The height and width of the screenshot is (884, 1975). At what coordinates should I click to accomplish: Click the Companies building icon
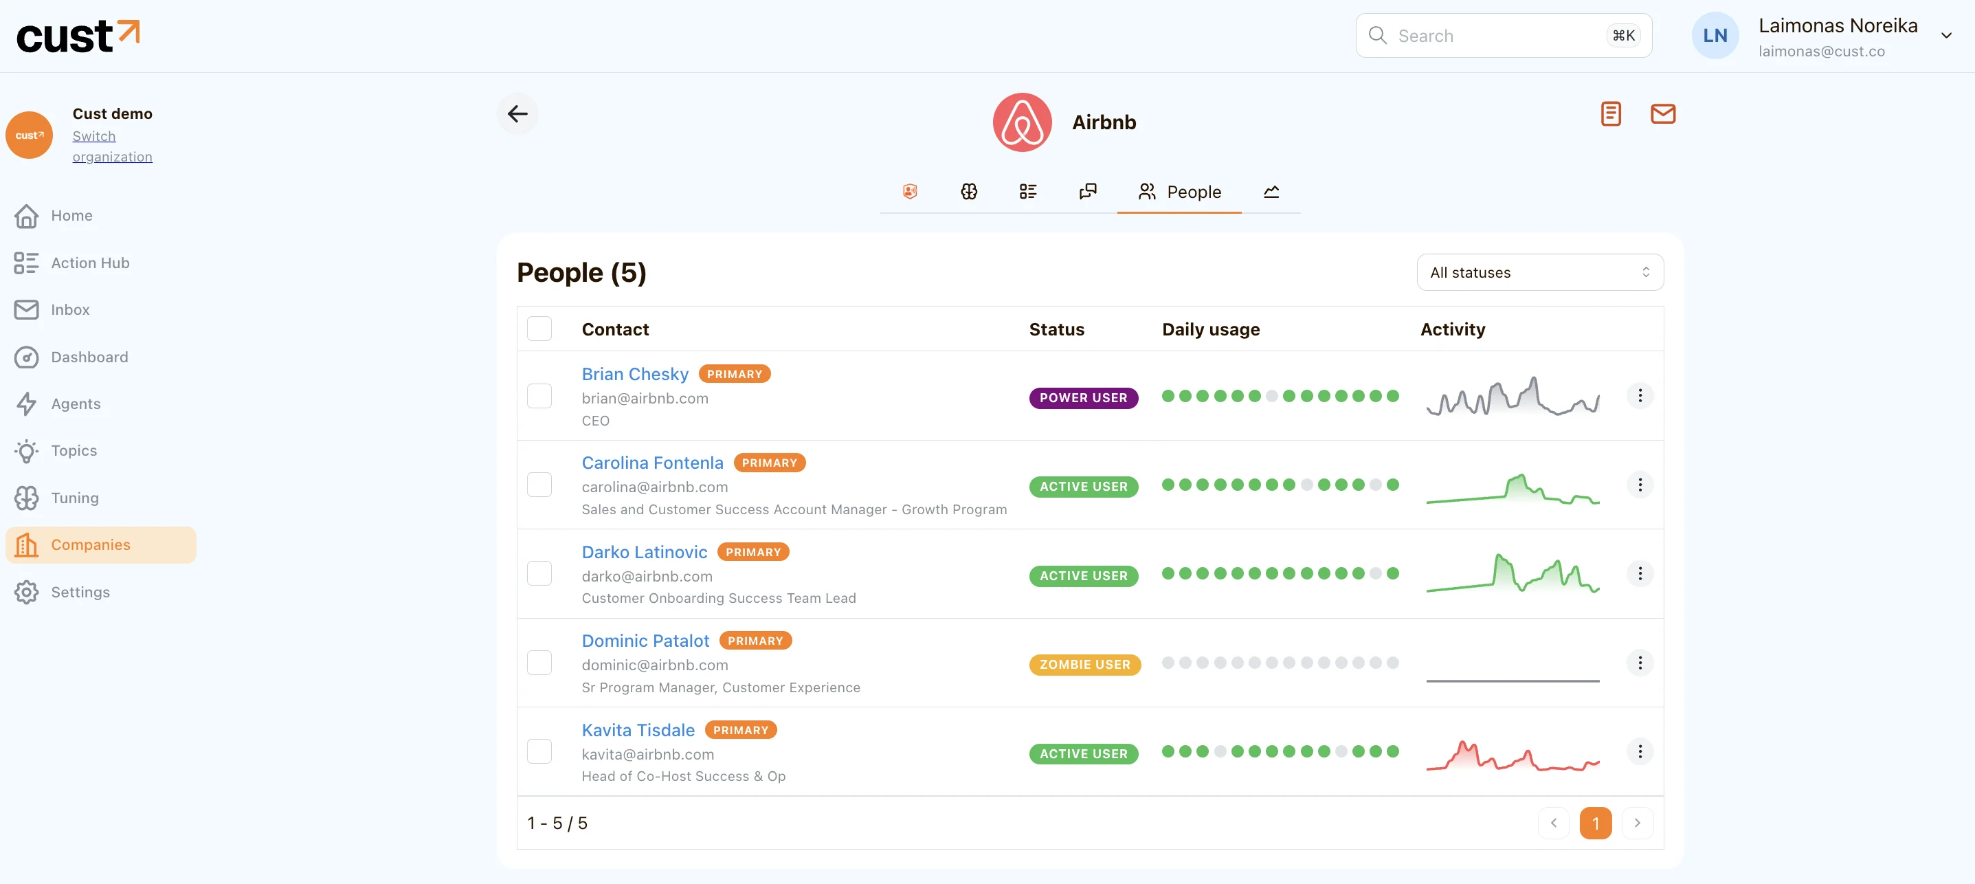click(26, 545)
